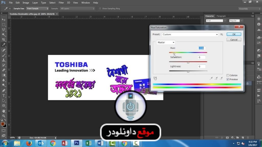Open the Sample Size dropdown

(37, 8)
